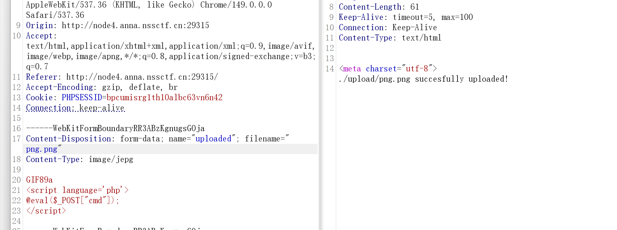Click the cookie value bpcumisrg1th10albc63vn6n42

(165, 97)
